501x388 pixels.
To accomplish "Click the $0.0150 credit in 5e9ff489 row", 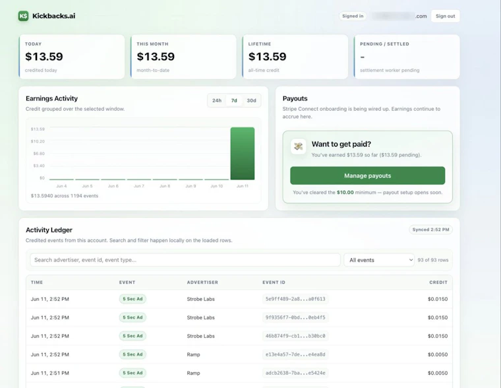I will pos(438,299).
